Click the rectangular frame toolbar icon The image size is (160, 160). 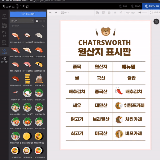[x=109, y=13]
